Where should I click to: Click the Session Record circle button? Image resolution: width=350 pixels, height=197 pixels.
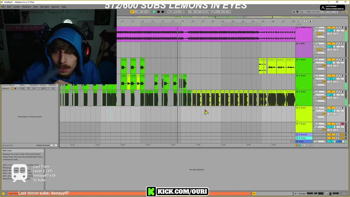183,12
